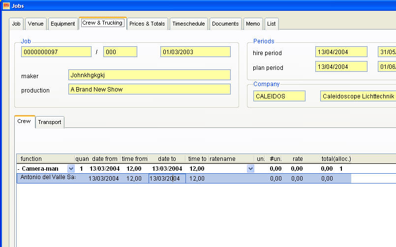Click the time to column header
Image resolution: width=396 pixels, height=247 pixels.
(197, 159)
